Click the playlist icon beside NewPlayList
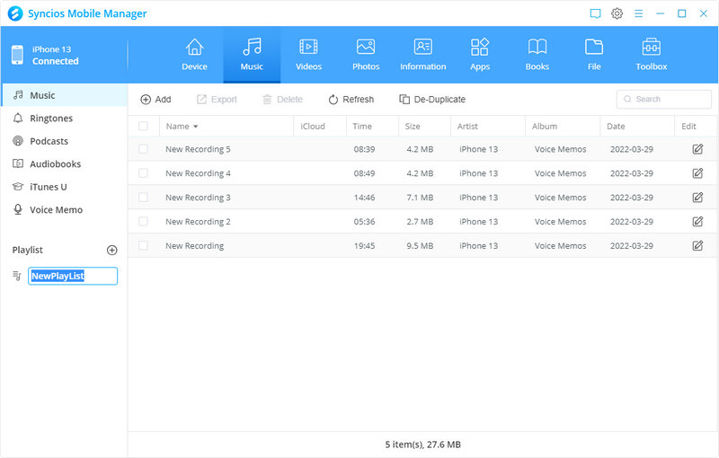This screenshot has width=719, height=458. point(17,276)
